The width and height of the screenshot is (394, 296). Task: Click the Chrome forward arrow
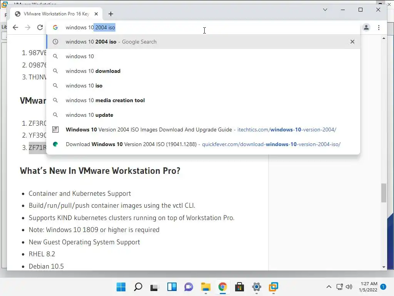(28, 27)
